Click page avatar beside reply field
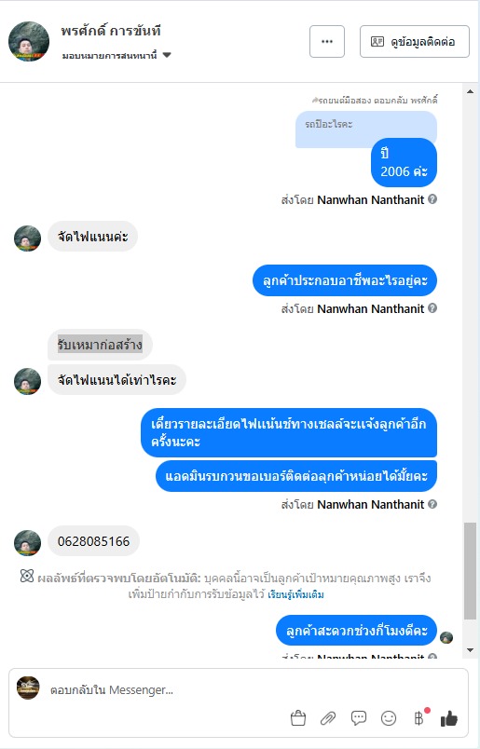This screenshot has width=480, height=749. click(x=28, y=688)
